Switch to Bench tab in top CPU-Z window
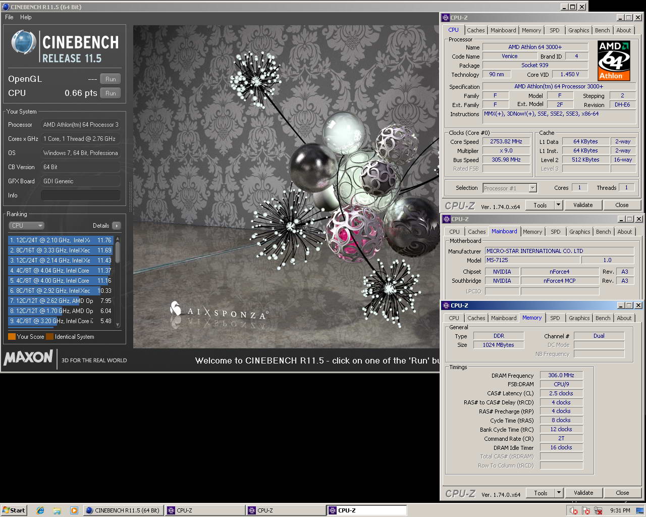The width and height of the screenshot is (646, 517). [x=602, y=30]
